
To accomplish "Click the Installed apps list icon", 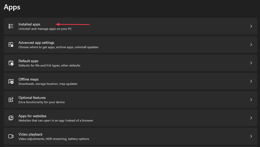I will click(11, 26).
